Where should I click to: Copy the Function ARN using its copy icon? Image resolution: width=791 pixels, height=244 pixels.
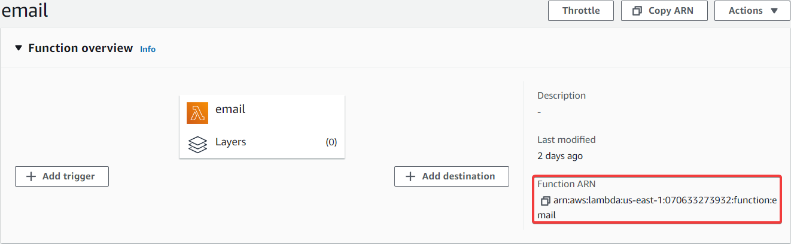(544, 201)
